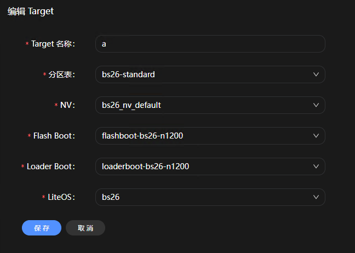Click the chevron arrow in NV selector
Image resolution: width=355 pixels, height=253 pixels.
coord(316,105)
